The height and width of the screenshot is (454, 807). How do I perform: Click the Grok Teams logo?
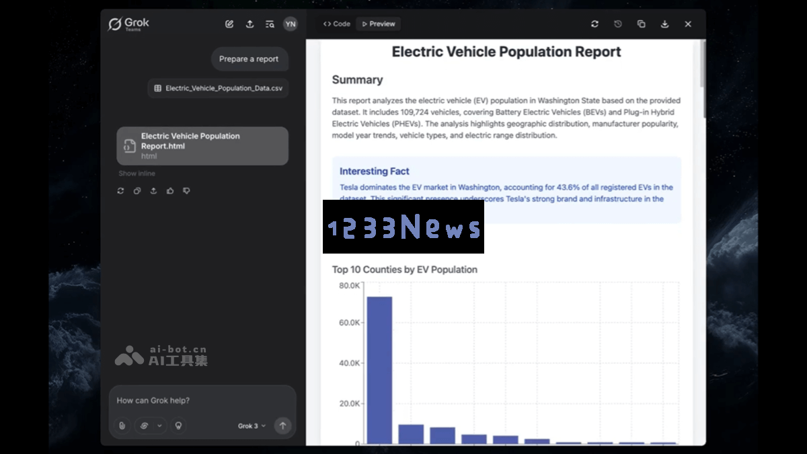(128, 24)
